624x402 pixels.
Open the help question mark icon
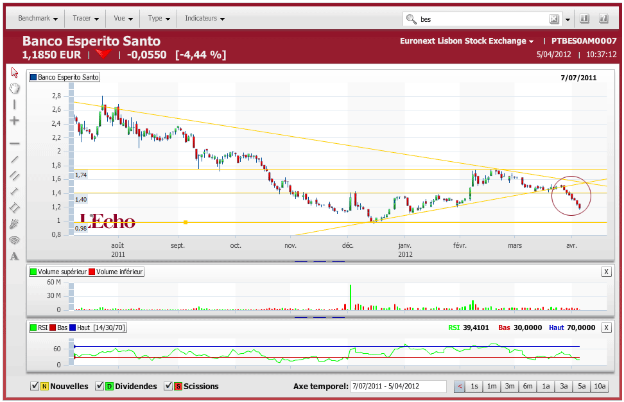(603, 19)
